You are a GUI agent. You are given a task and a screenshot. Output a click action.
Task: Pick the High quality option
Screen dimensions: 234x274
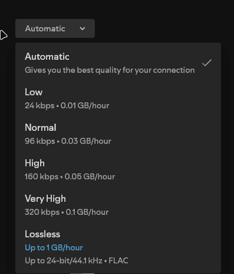pos(118,170)
